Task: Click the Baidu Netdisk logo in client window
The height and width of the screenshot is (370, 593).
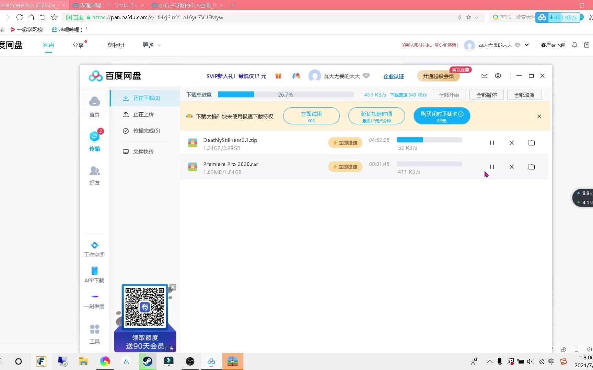Action: tap(115, 76)
